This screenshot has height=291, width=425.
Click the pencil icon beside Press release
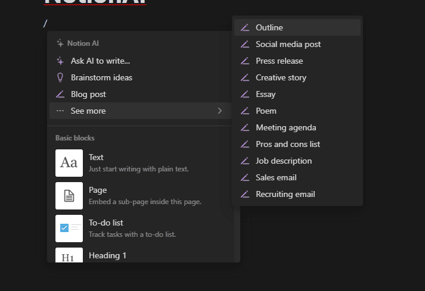(245, 61)
